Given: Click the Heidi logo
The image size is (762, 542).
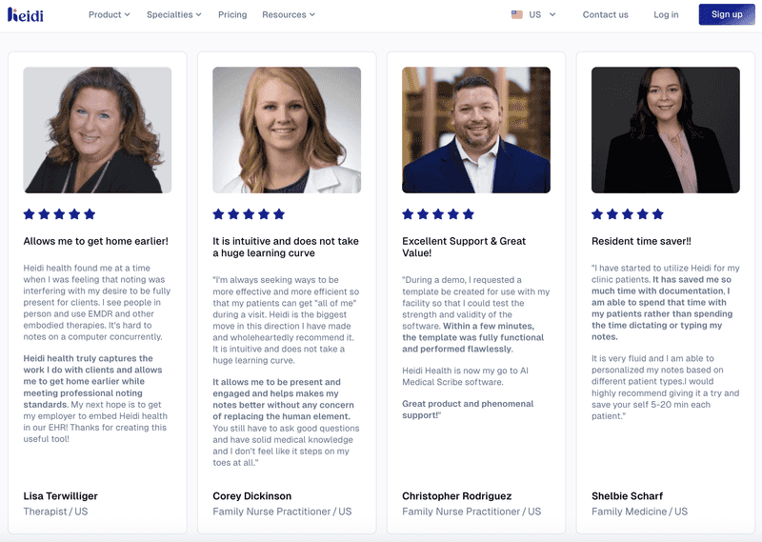Looking at the screenshot, I should click(26, 14).
